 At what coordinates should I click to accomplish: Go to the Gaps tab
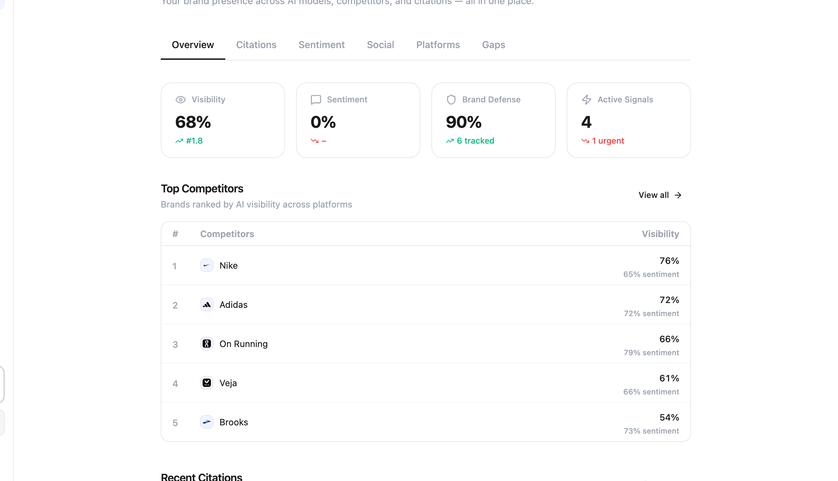tap(494, 45)
